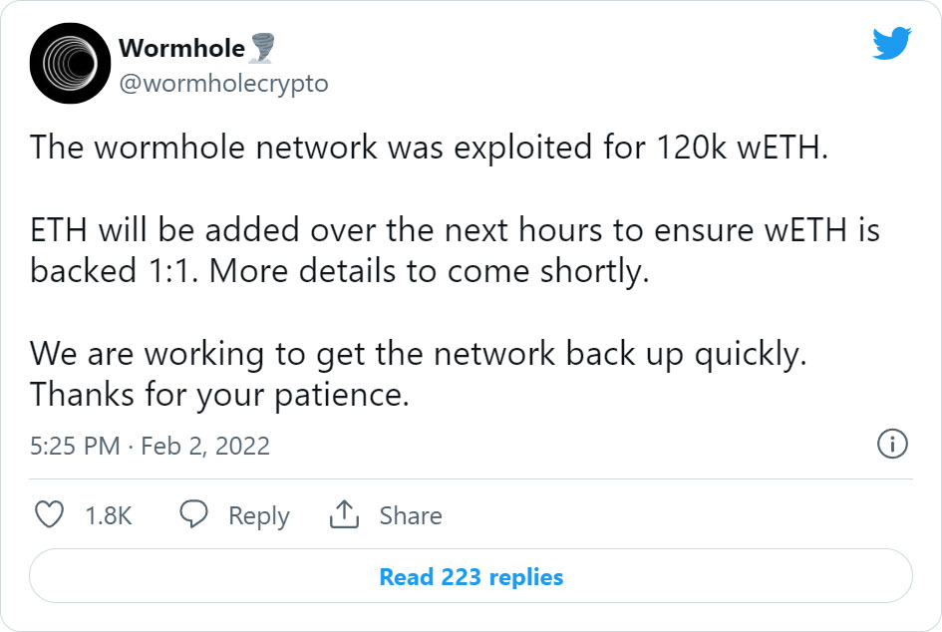Click the Twitter bird logo

(891, 43)
